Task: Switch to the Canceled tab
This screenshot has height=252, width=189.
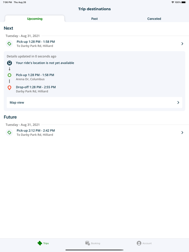Action: click(154, 19)
